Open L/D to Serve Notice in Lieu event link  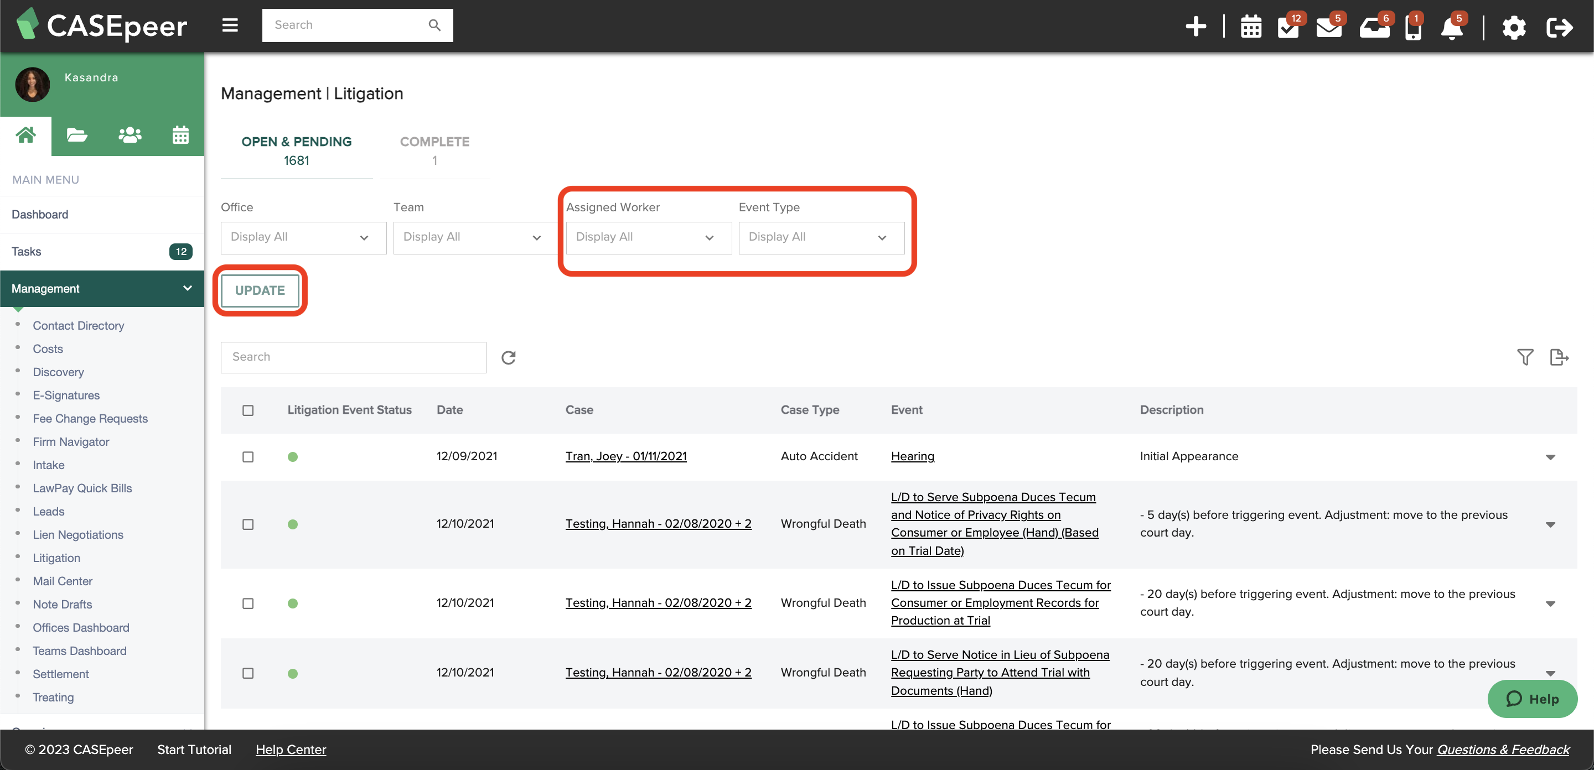(1000, 672)
